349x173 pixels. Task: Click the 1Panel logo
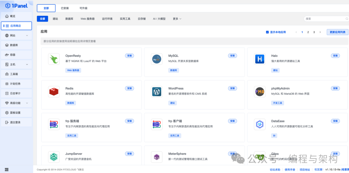(16, 6)
